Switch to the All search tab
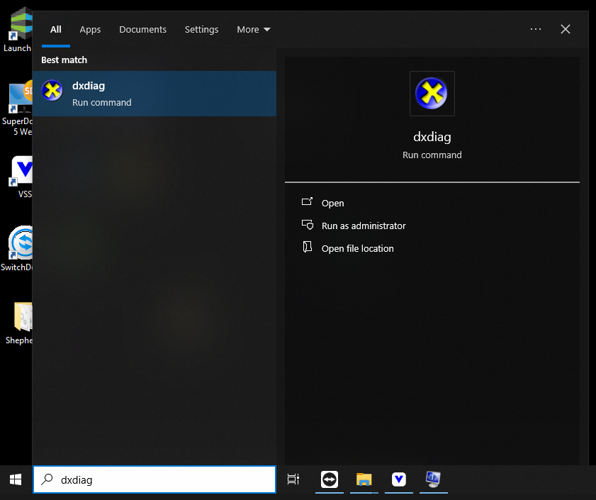The width and height of the screenshot is (596, 500). click(56, 29)
